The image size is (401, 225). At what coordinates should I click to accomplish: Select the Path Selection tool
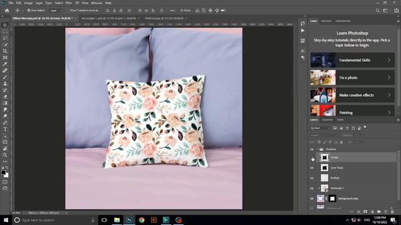coord(5,136)
